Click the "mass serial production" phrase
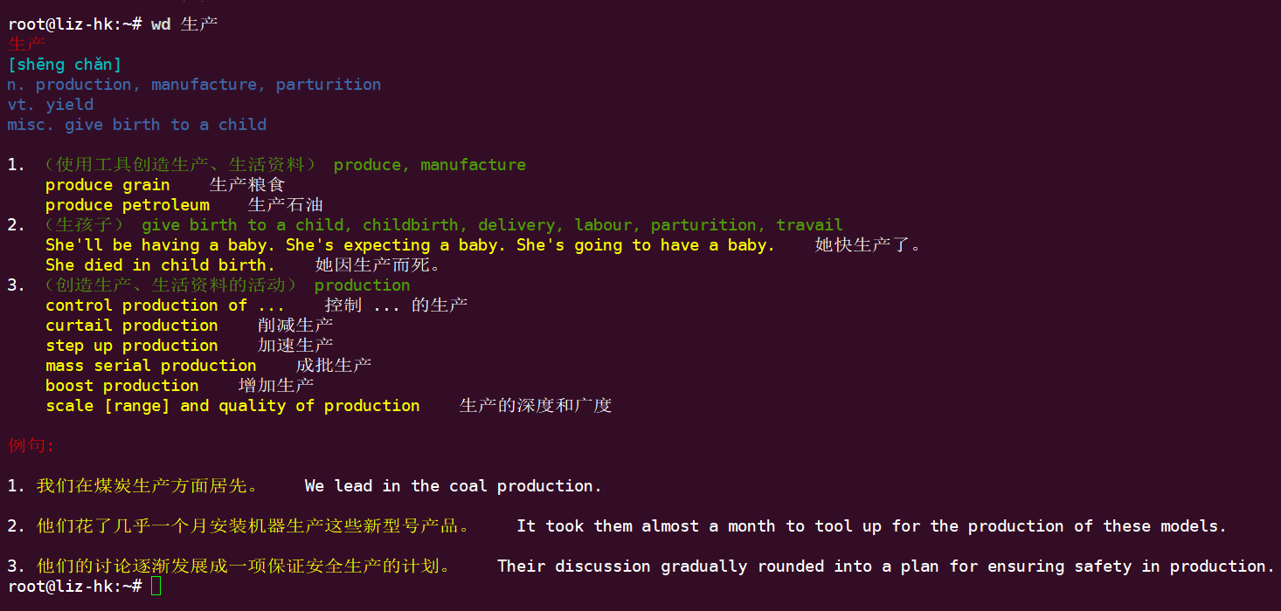This screenshot has height=611, width=1281. click(x=151, y=366)
